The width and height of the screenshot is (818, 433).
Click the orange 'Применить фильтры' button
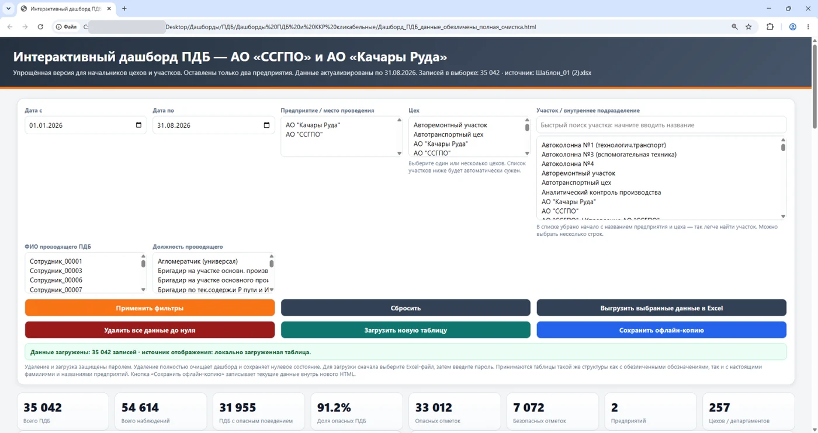point(150,308)
